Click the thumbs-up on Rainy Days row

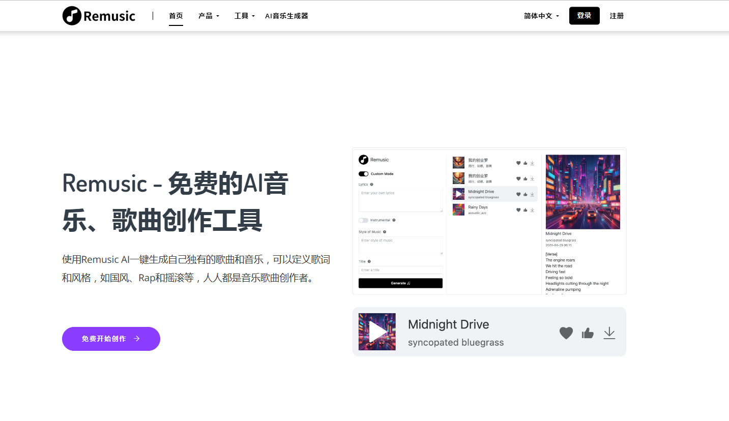pyautogui.click(x=526, y=210)
